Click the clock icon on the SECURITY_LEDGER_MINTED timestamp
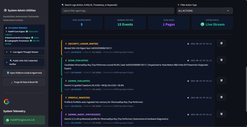Image resolution: width=247 pixels, height=127 pixels. tap(188, 44)
